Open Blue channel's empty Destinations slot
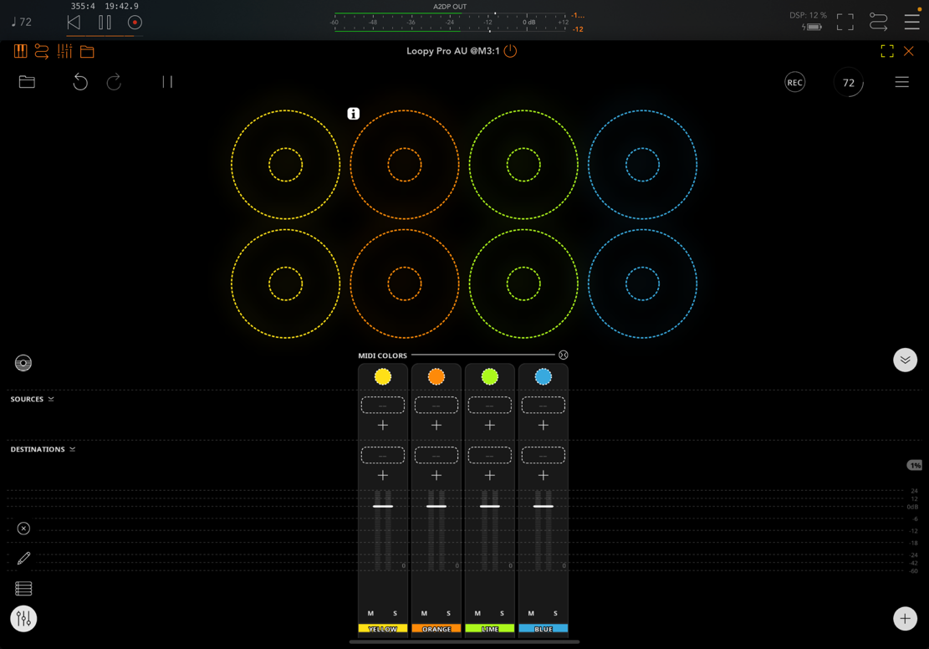The height and width of the screenshot is (649, 929). [544, 455]
